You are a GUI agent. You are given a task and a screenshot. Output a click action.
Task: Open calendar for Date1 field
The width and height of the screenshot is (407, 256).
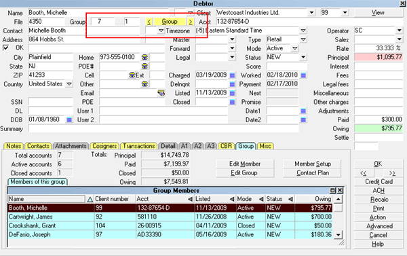[x=303, y=111]
